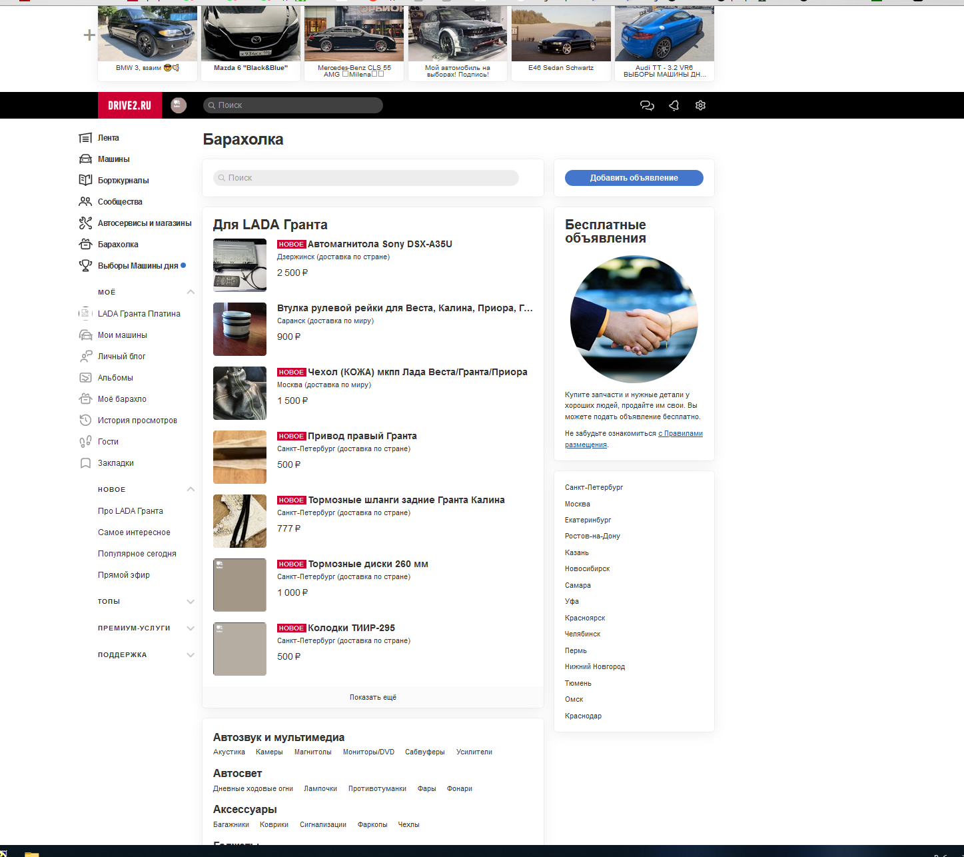Click the plus icon beside car thumbnails
The image size is (964, 857).
pos(89,35)
